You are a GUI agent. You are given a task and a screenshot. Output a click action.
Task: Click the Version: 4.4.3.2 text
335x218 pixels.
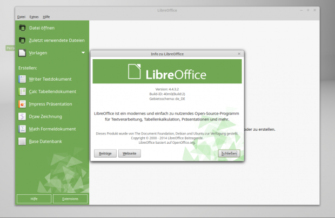(x=167, y=89)
